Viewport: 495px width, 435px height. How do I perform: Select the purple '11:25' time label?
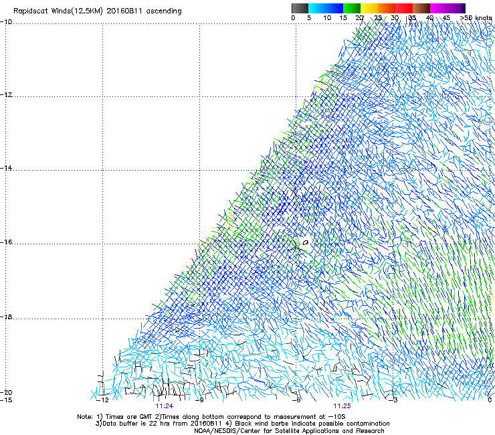point(342,406)
